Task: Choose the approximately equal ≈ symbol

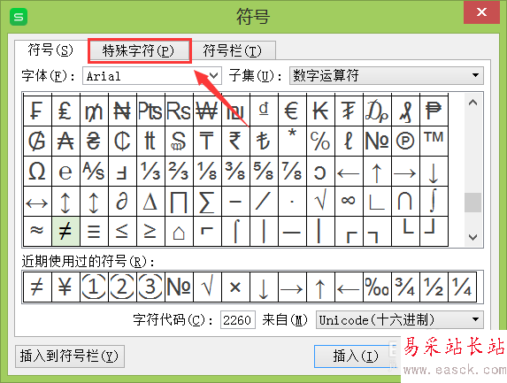Action: click(37, 231)
